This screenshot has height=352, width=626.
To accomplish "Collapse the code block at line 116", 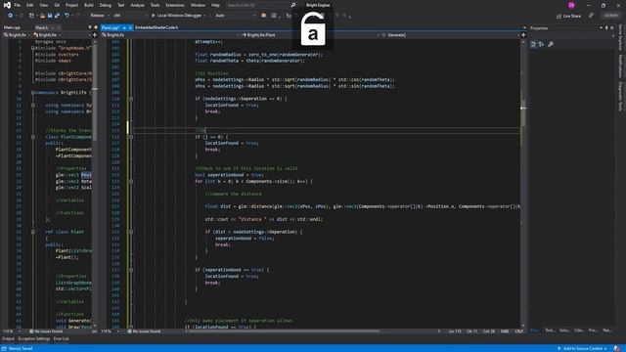I will tap(131, 137).
